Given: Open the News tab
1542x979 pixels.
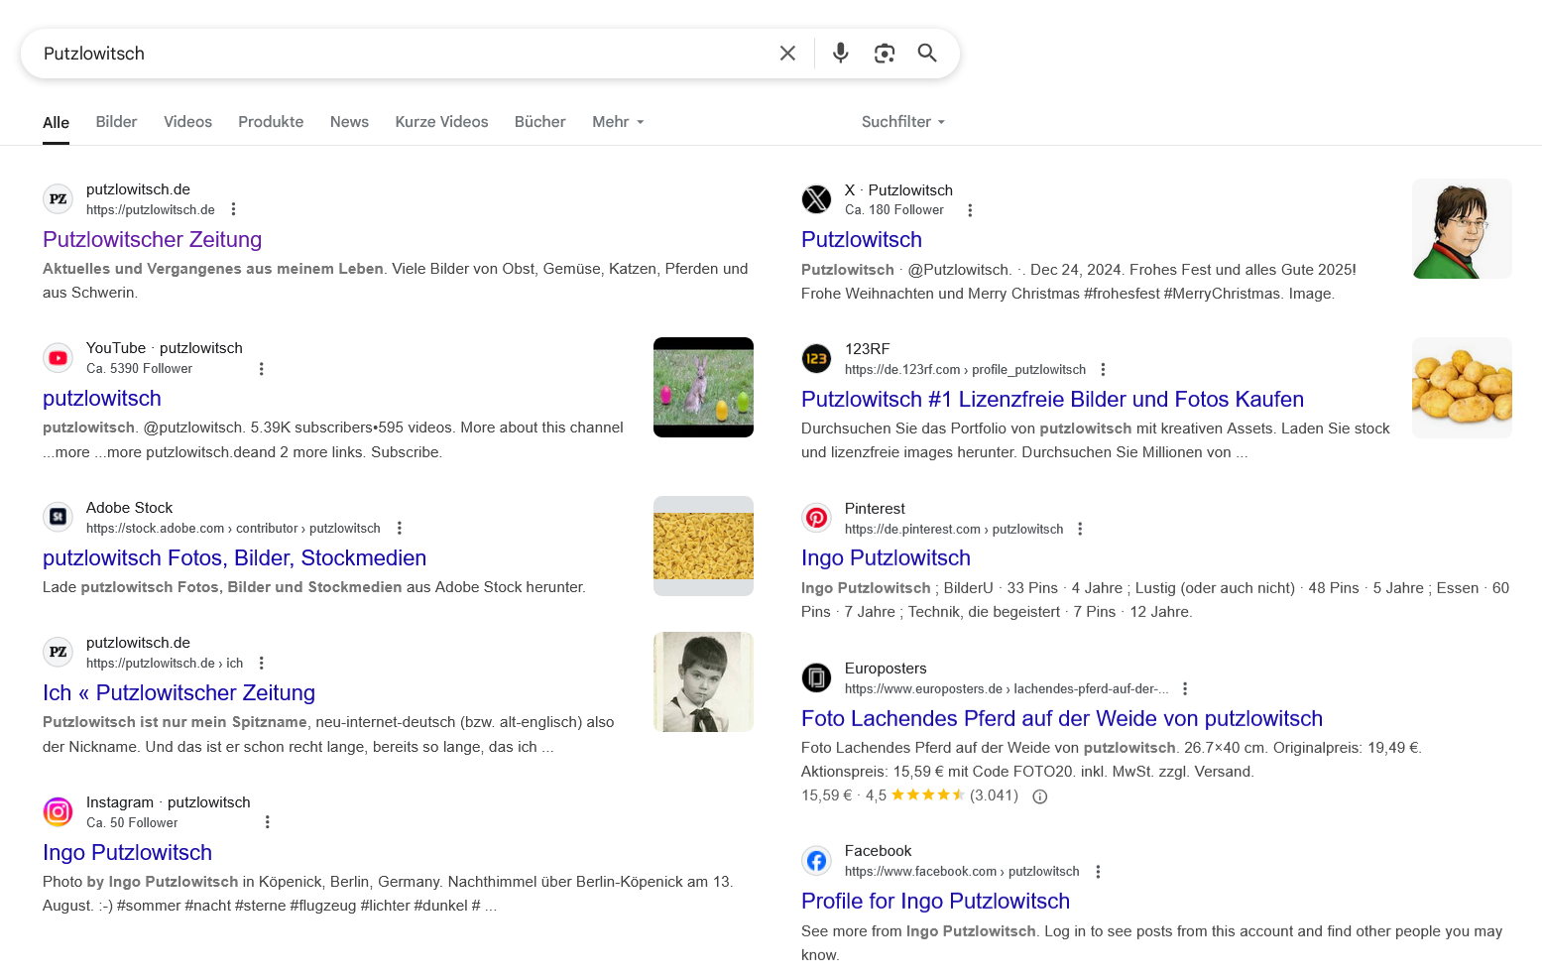Looking at the screenshot, I should (349, 122).
